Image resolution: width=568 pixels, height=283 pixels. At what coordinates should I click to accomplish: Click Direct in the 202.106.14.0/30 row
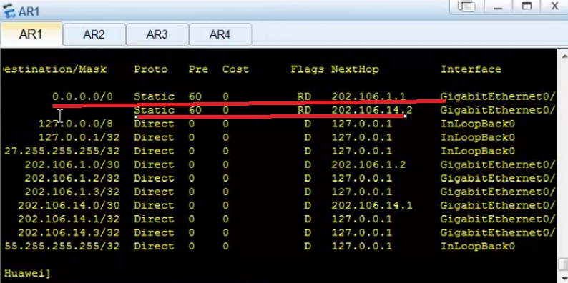pos(155,205)
